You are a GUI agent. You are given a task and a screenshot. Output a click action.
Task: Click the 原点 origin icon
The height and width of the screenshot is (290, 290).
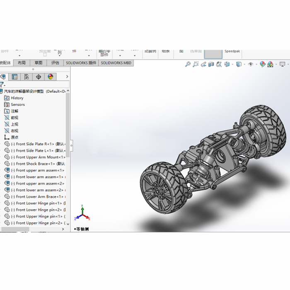pyautogui.click(x=7, y=137)
